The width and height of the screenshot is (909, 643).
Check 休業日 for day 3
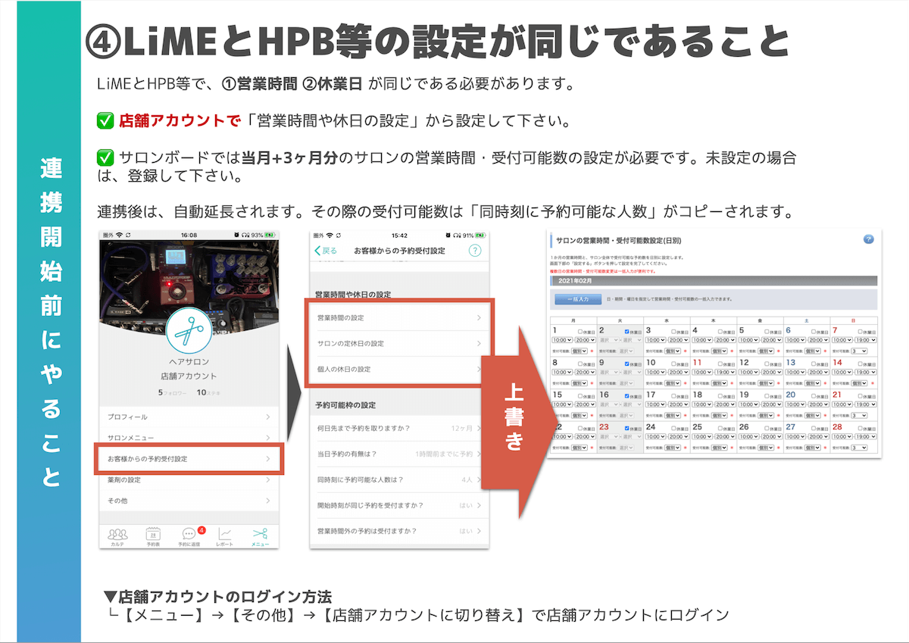click(673, 332)
